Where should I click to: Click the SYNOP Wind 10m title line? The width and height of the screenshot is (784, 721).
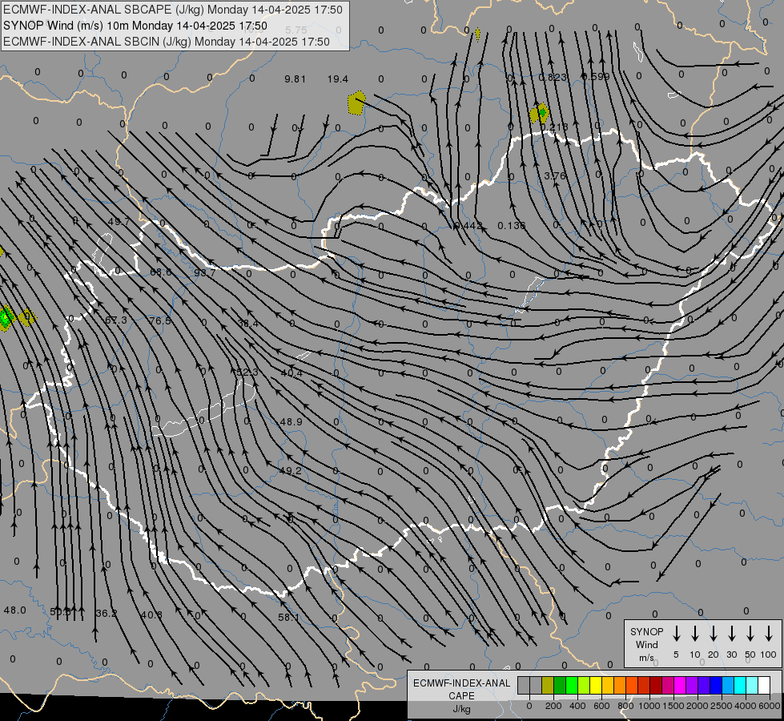pos(135,26)
